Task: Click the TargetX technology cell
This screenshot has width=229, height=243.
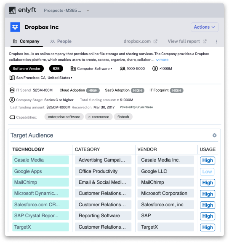Action: point(40,227)
